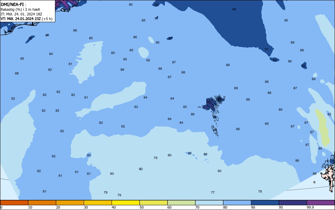This screenshot has height=210, width=335.
Task: Pick the pale blue 70–80 legend swatch
Action: click(209, 203)
